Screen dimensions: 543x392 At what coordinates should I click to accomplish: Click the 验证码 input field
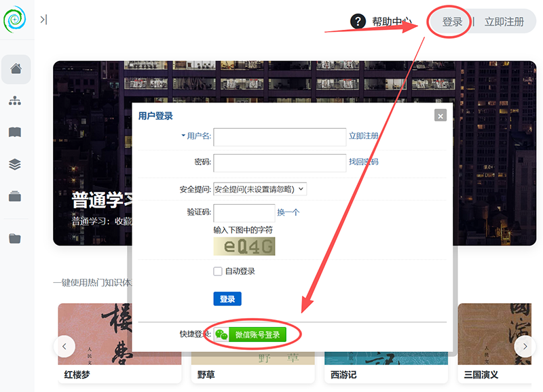(244, 212)
